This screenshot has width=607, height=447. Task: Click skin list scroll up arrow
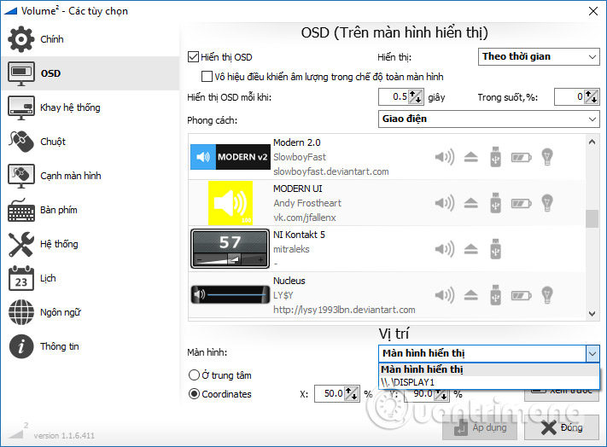pos(592,142)
